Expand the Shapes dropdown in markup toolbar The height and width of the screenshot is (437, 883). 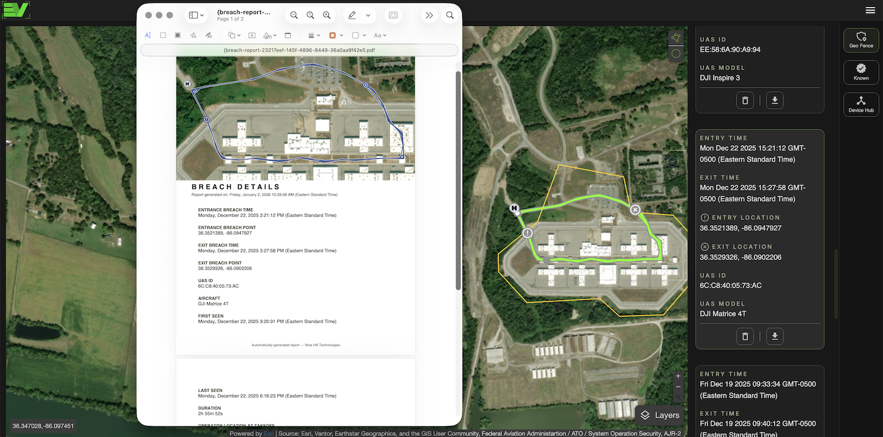click(234, 35)
